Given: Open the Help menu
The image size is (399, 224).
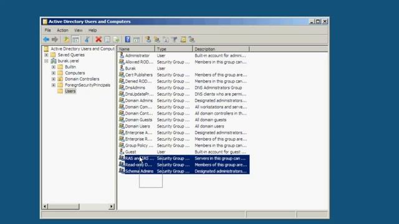Looking at the screenshot, I should point(93,30).
